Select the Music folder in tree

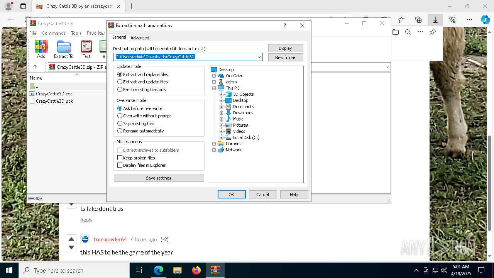pos(238,119)
